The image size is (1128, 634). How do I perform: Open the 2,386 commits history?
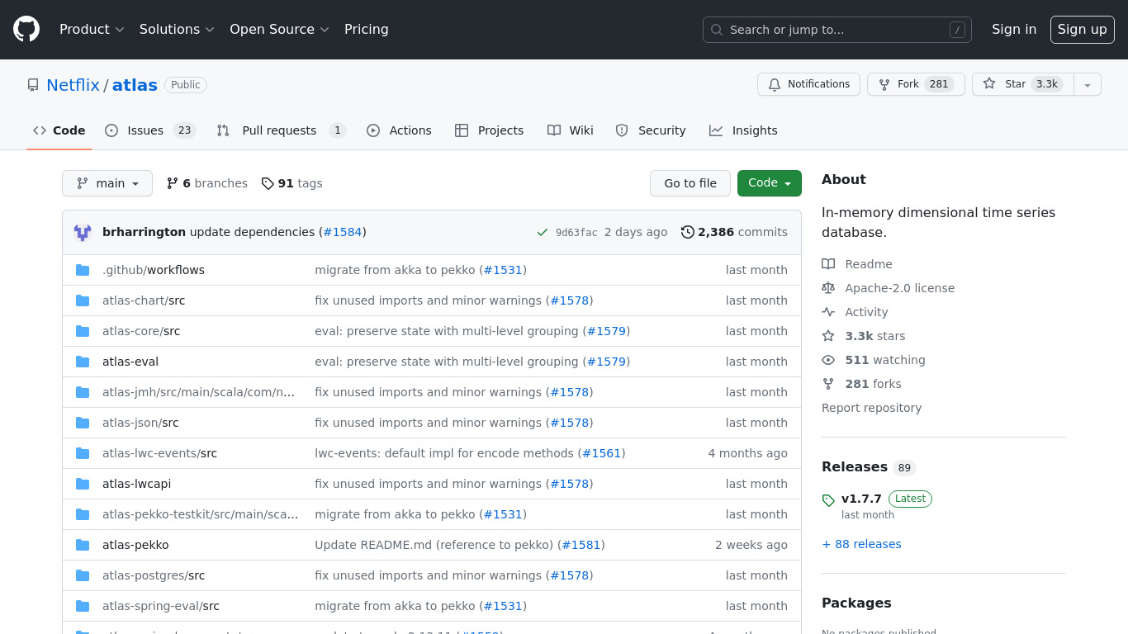tap(734, 232)
